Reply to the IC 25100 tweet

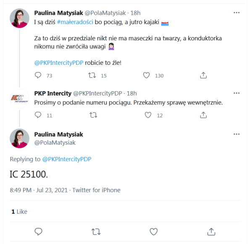[38, 231]
